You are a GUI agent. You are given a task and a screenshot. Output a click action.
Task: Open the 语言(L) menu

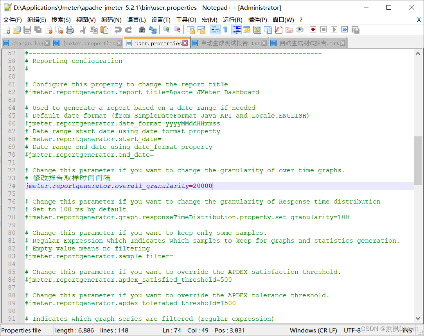[136, 20]
